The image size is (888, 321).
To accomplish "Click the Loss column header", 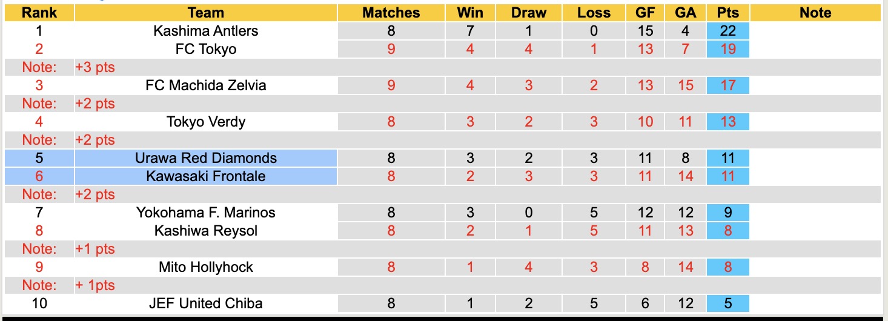I will 594,13.
